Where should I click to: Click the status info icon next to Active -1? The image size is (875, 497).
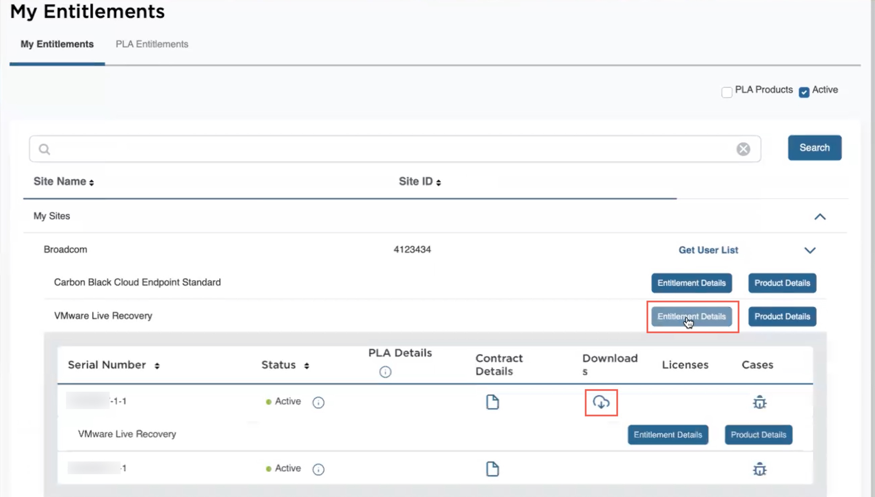pos(318,468)
